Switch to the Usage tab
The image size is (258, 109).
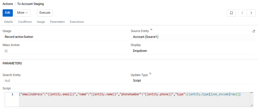click(x=41, y=22)
